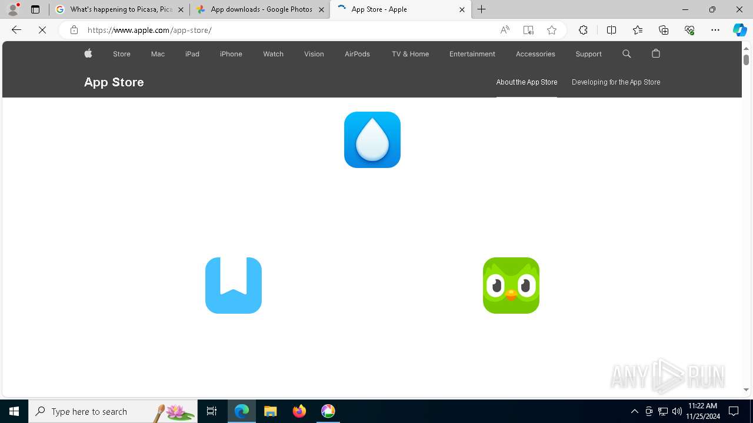Open the iPad menu
Image resolution: width=753 pixels, height=423 pixels.
coord(192,53)
